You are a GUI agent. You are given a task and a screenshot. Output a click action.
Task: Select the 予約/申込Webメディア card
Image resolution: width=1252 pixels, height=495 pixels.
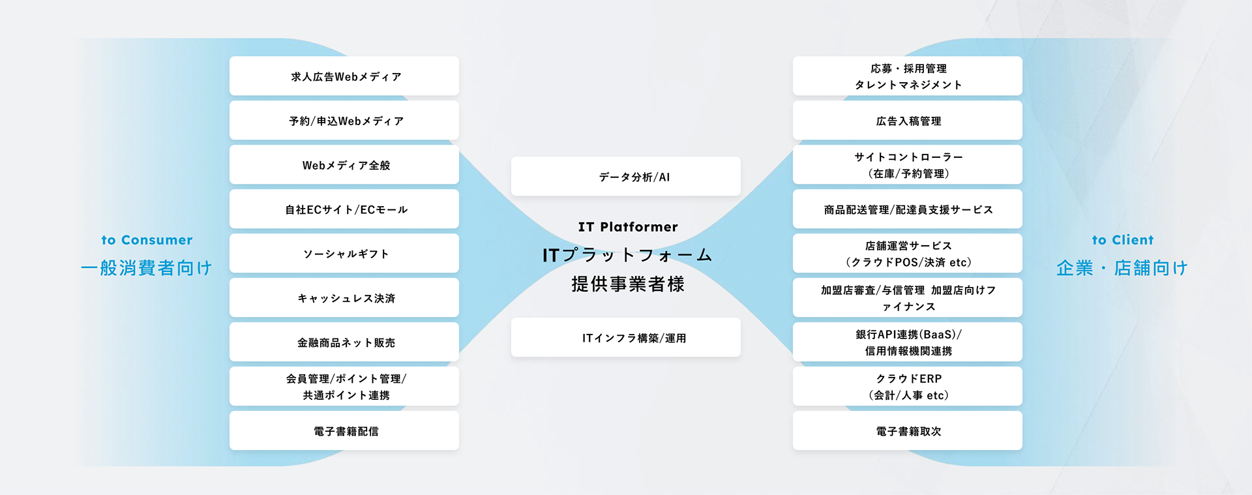pos(344,121)
